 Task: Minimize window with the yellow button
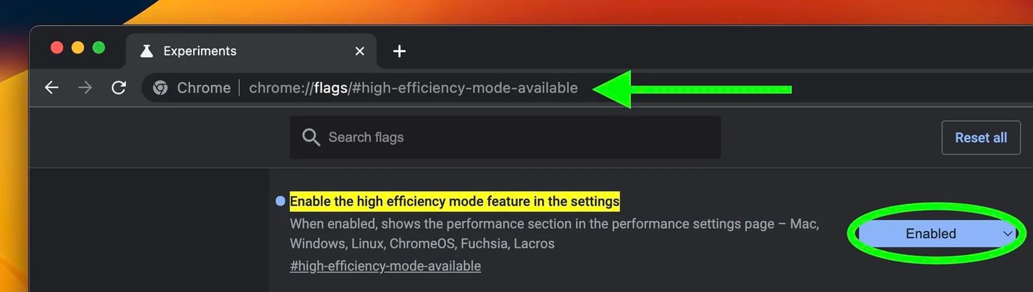click(78, 47)
